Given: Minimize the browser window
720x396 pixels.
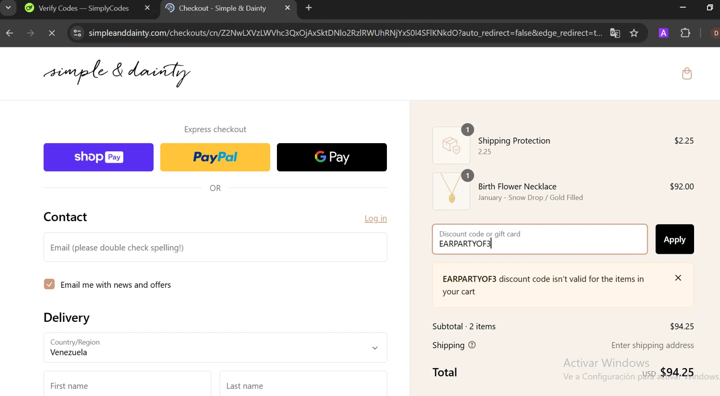Looking at the screenshot, I should pos(683,7).
